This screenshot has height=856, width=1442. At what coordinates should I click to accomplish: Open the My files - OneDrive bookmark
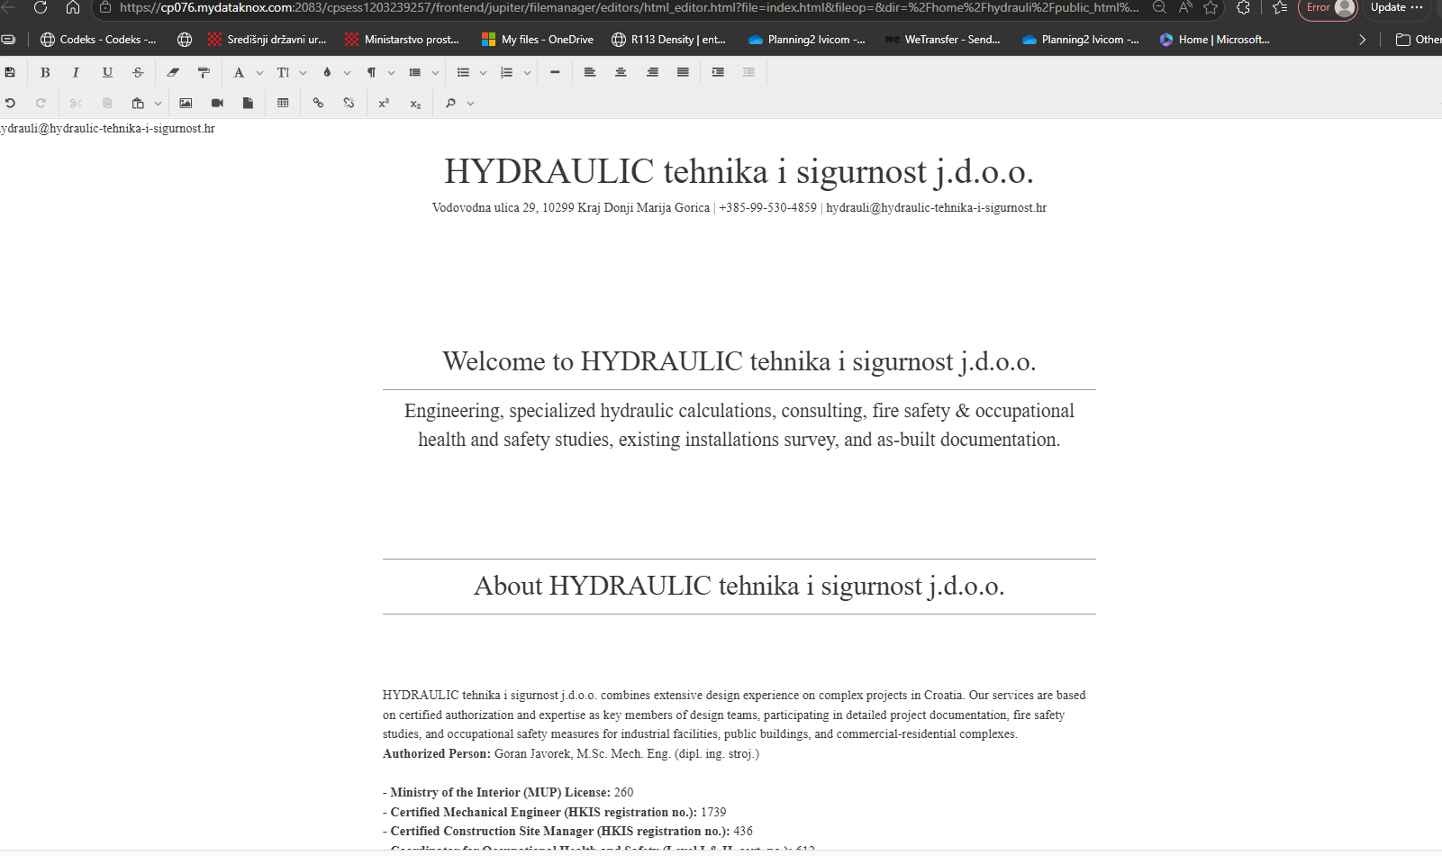tap(538, 40)
